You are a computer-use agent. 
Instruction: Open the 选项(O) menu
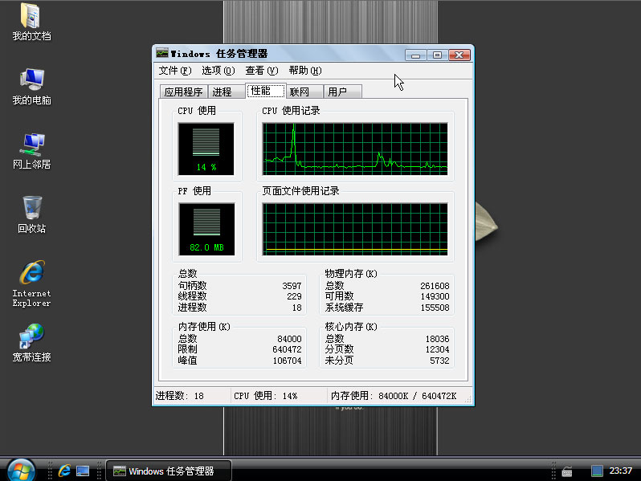point(218,71)
